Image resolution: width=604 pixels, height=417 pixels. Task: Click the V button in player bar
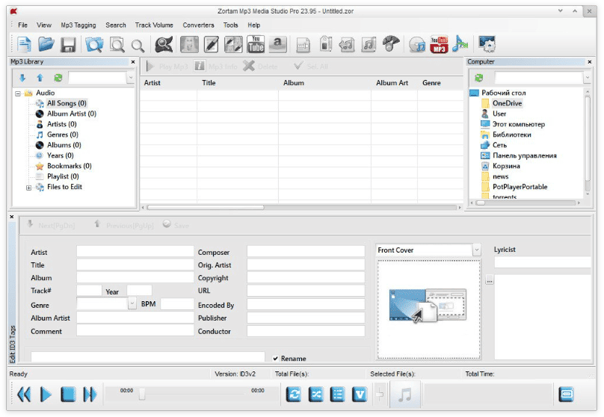[x=360, y=395]
